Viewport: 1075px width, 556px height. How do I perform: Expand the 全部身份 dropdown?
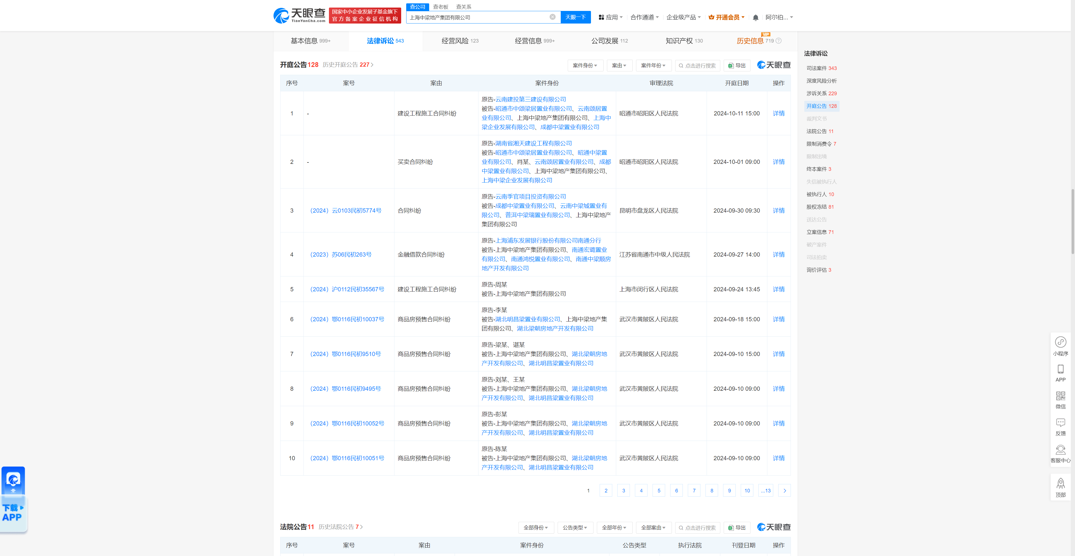point(536,528)
